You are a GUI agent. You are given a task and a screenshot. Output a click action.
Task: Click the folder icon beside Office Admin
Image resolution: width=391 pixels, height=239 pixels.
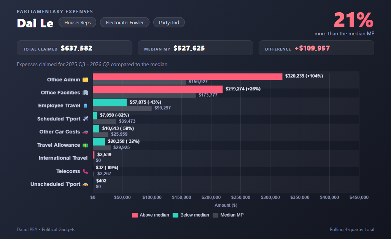(85, 80)
